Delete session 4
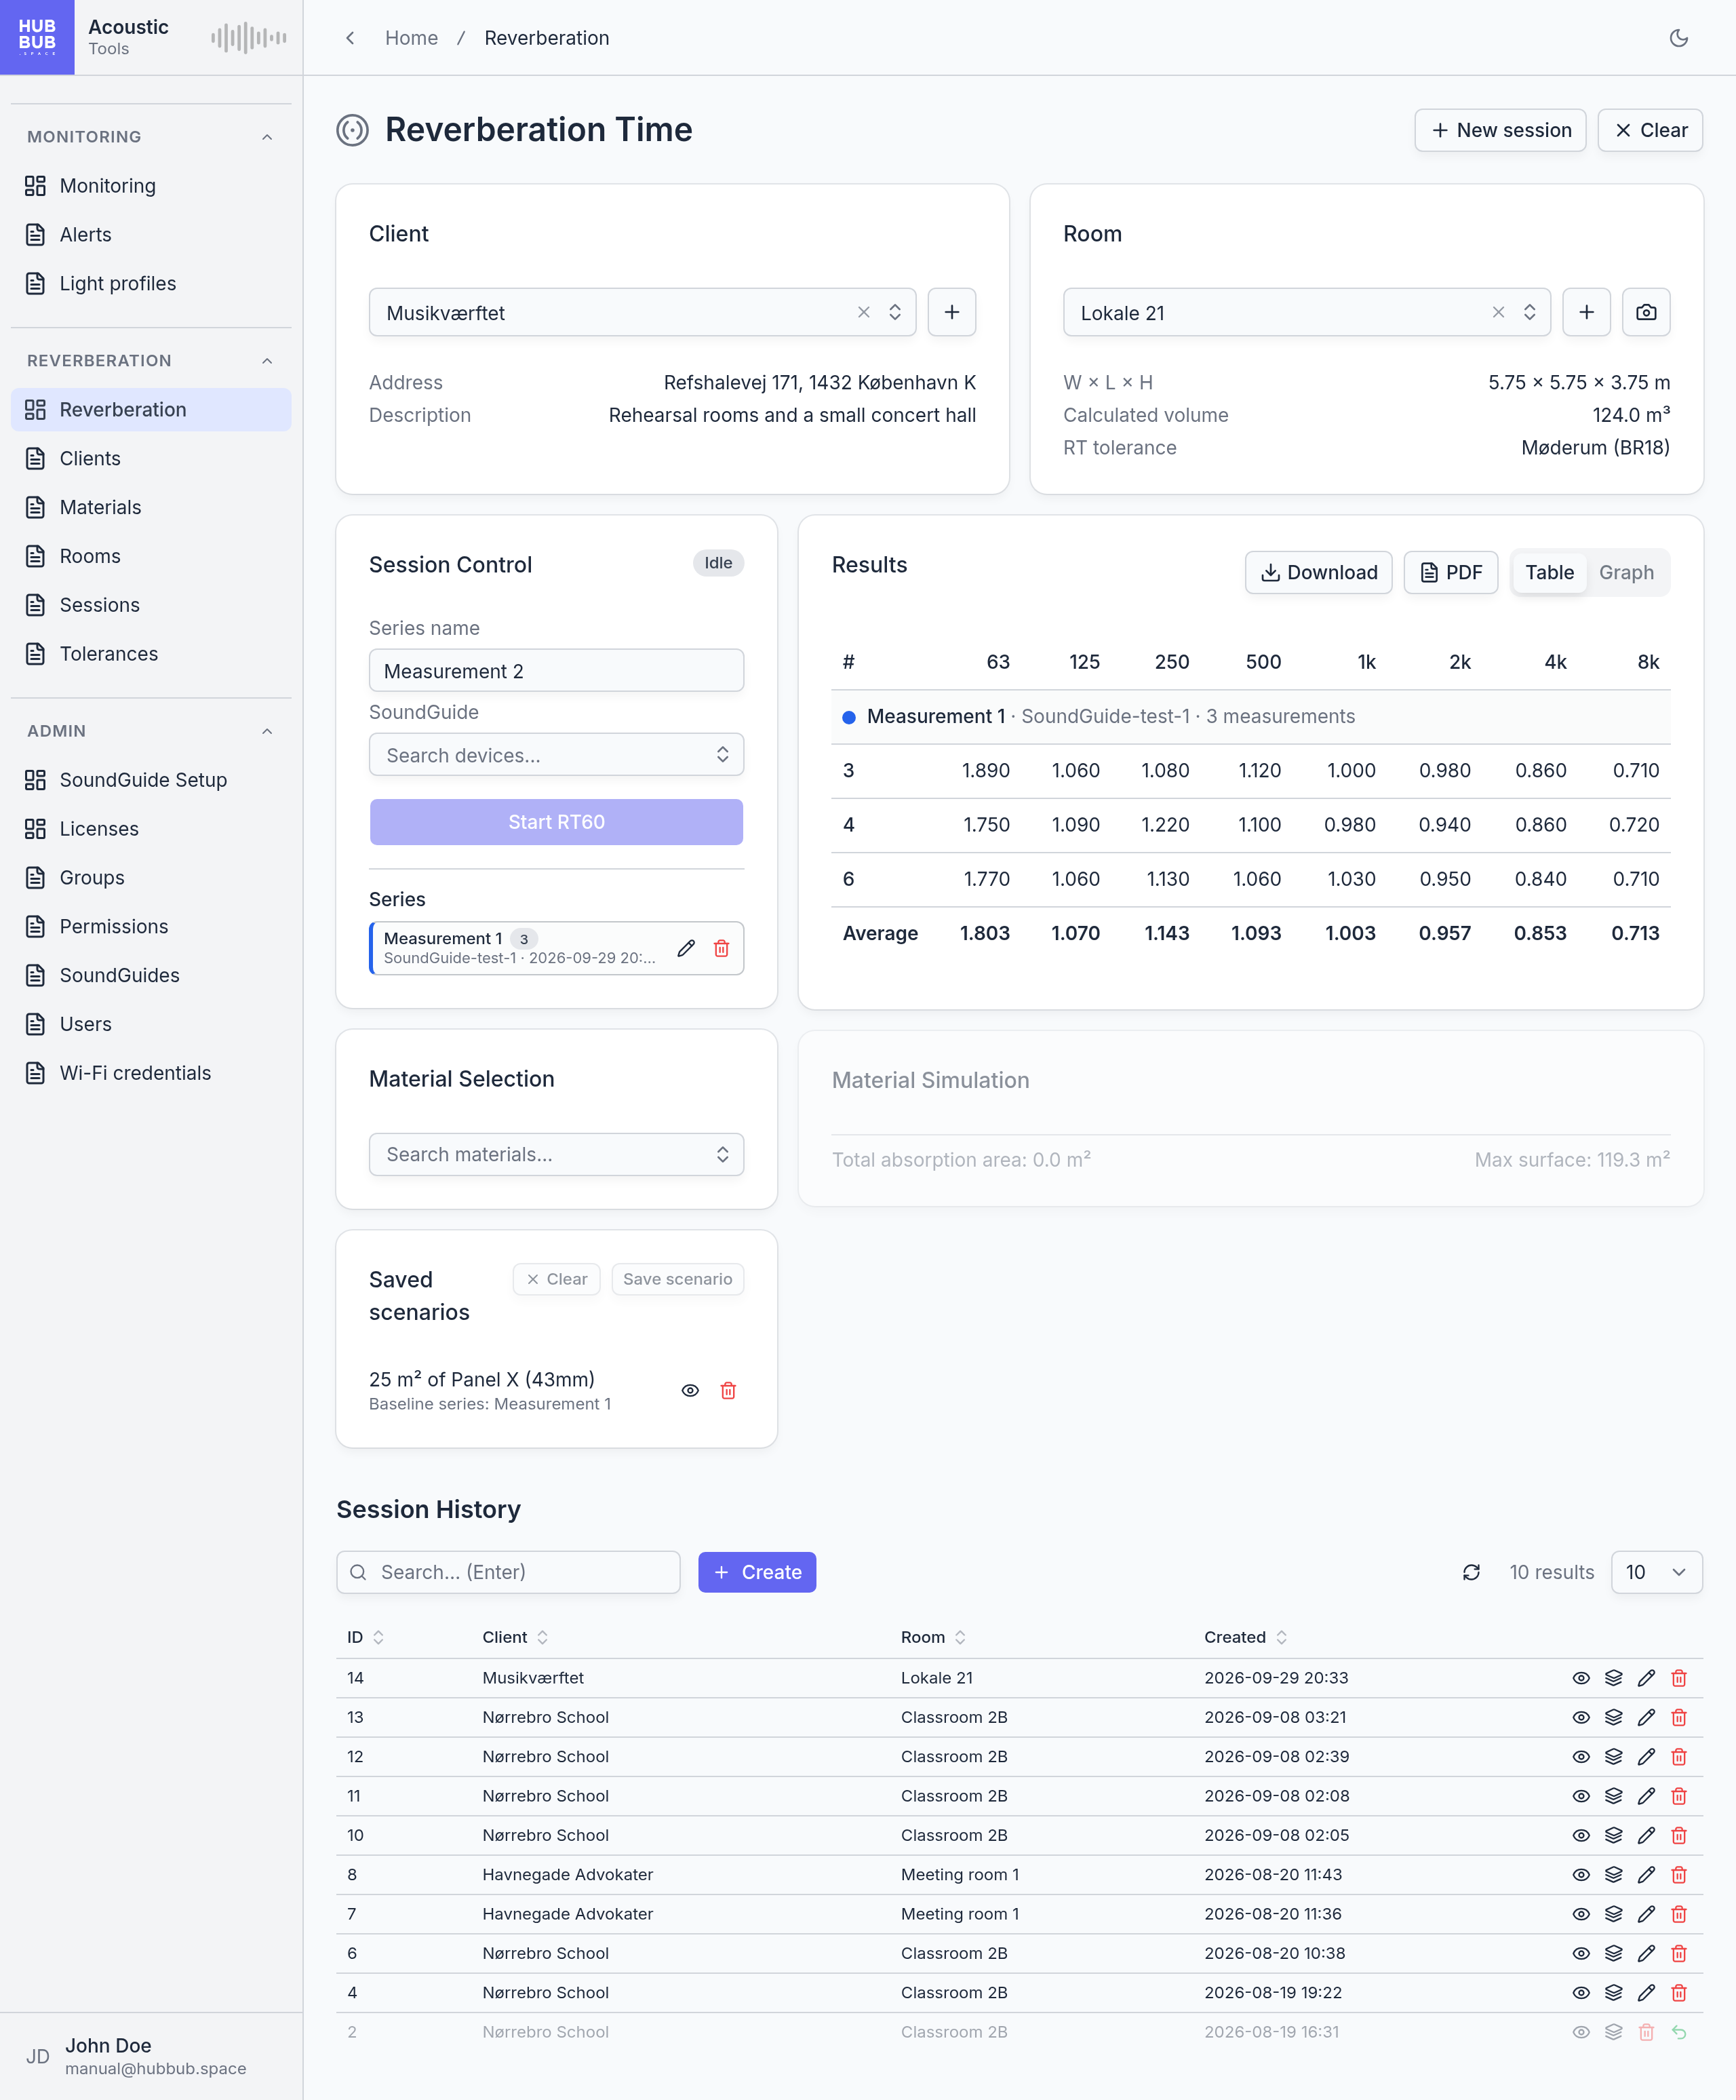Image resolution: width=1736 pixels, height=2100 pixels. (x=1679, y=1992)
